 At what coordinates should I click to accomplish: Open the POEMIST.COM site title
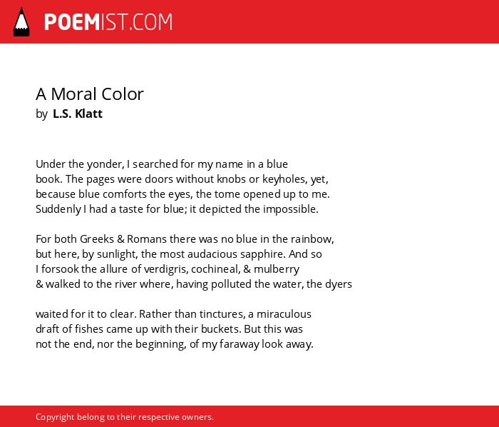click(x=108, y=22)
